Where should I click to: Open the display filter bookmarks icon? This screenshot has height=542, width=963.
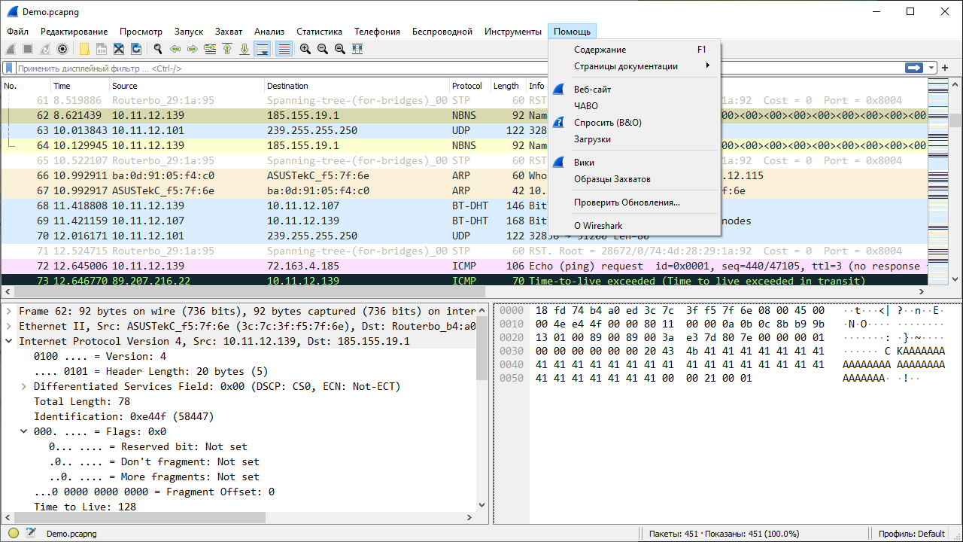coord(9,68)
